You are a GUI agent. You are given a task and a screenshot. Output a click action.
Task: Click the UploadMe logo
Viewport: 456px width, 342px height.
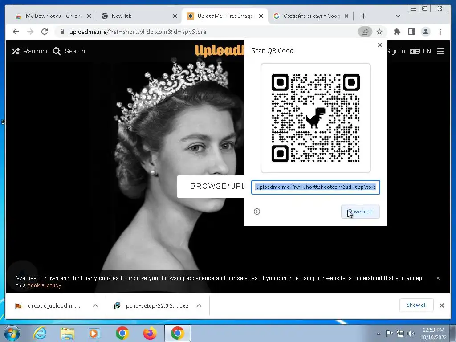(220, 51)
